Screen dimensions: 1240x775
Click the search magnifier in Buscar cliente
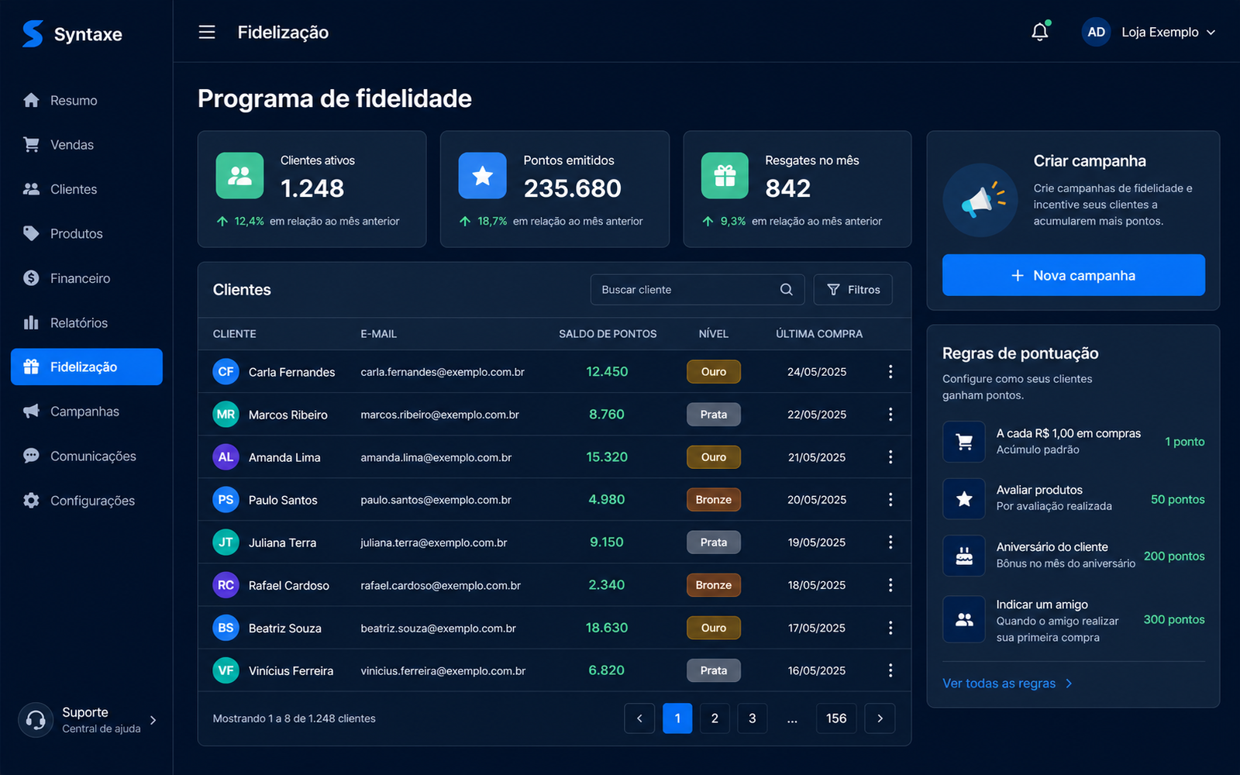pyautogui.click(x=786, y=289)
